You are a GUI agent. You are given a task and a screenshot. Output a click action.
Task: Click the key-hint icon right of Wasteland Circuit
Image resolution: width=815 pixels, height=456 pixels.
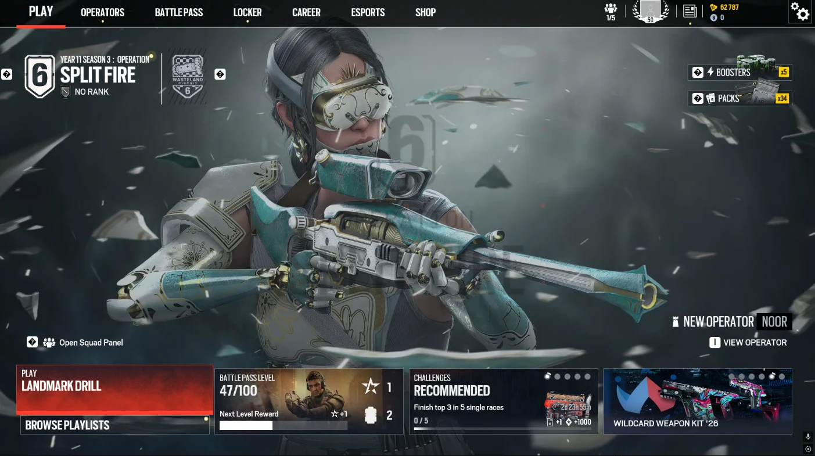coord(220,74)
